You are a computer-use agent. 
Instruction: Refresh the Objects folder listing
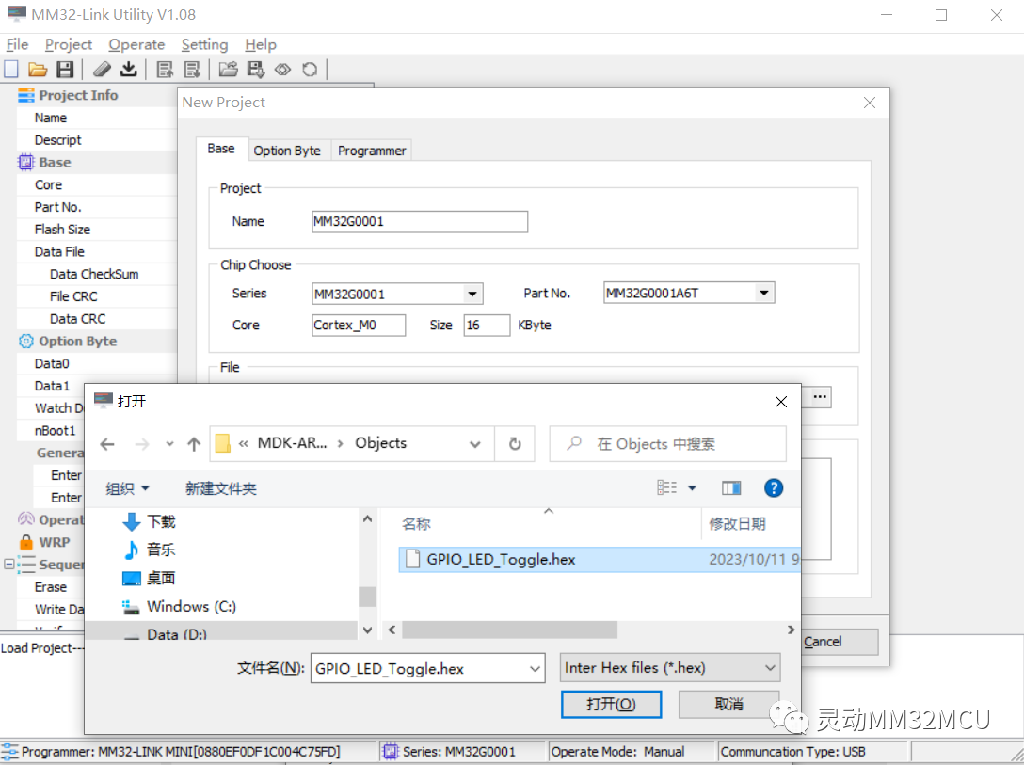pyautogui.click(x=515, y=444)
